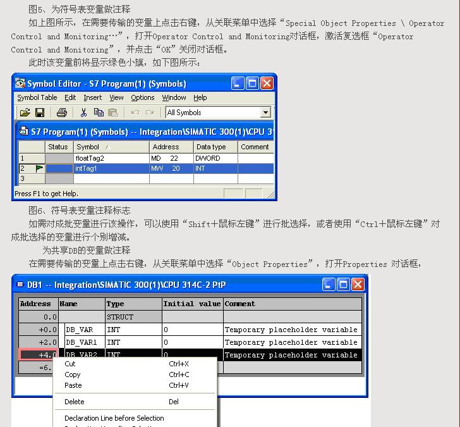This screenshot has height=427, width=460.
Task: Click the DB_VAR1 name cell in DB1
Action: click(85, 342)
